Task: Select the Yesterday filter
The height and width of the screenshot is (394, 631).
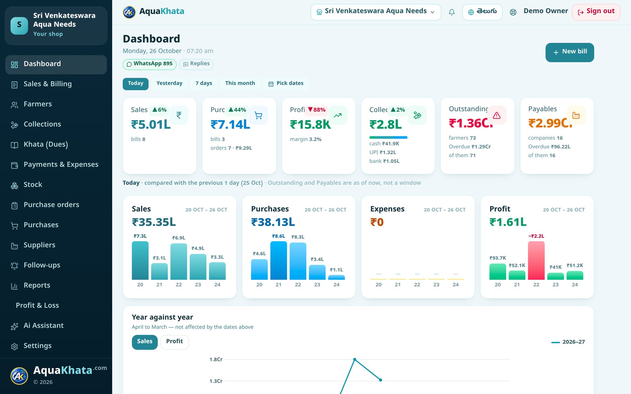Action: point(169,84)
